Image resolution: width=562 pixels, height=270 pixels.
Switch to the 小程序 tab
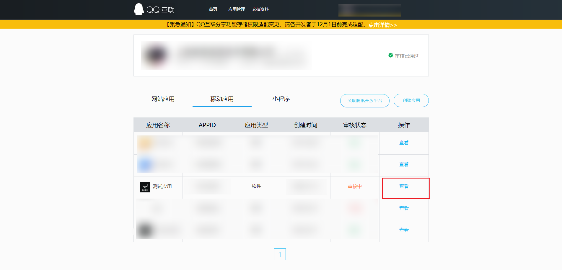[x=281, y=99]
